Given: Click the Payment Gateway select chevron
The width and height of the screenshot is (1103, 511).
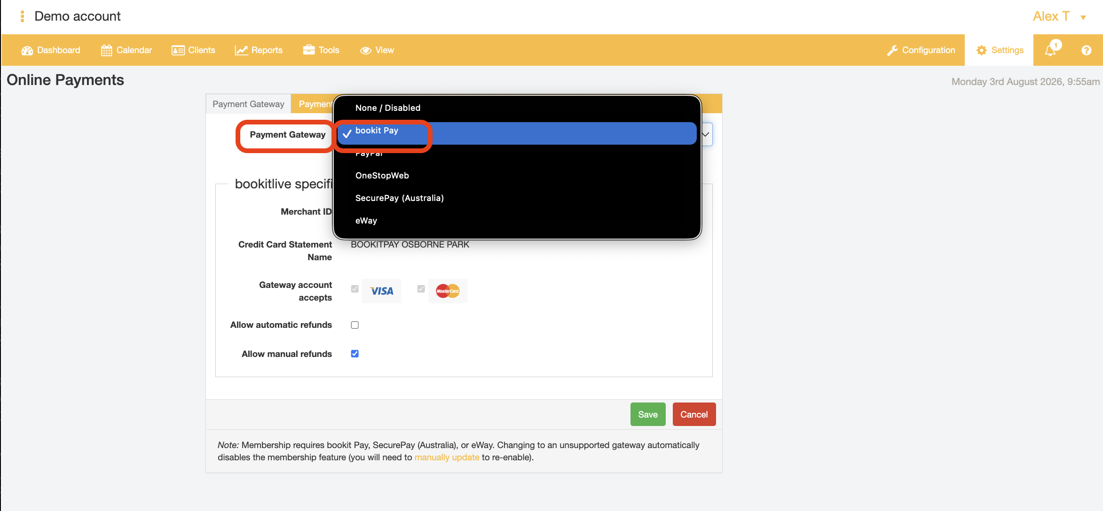Looking at the screenshot, I should (706, 134).
